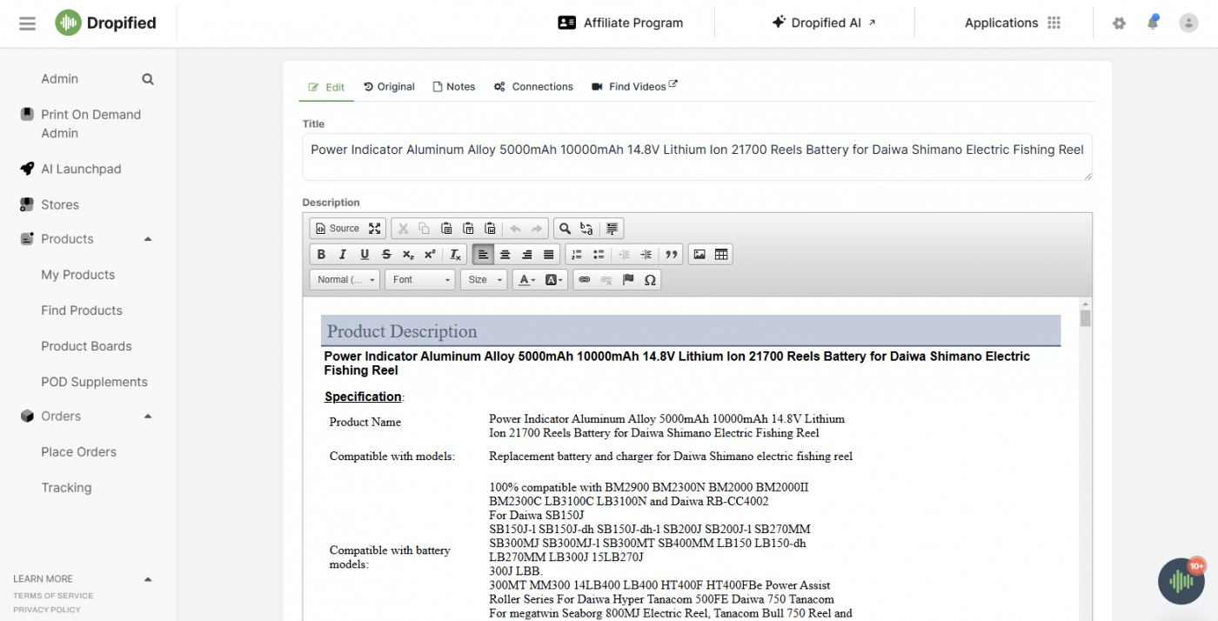The width and height of the screenshot is (1218, 621).
Task: Toggle Source view in the editor
Action: [x=336, y=229]
